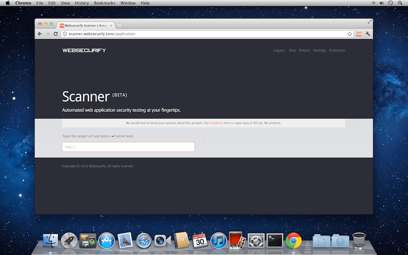Click the volume icon in menu bar
Viewport: 408px width, 255px height.
coord(382,3)
